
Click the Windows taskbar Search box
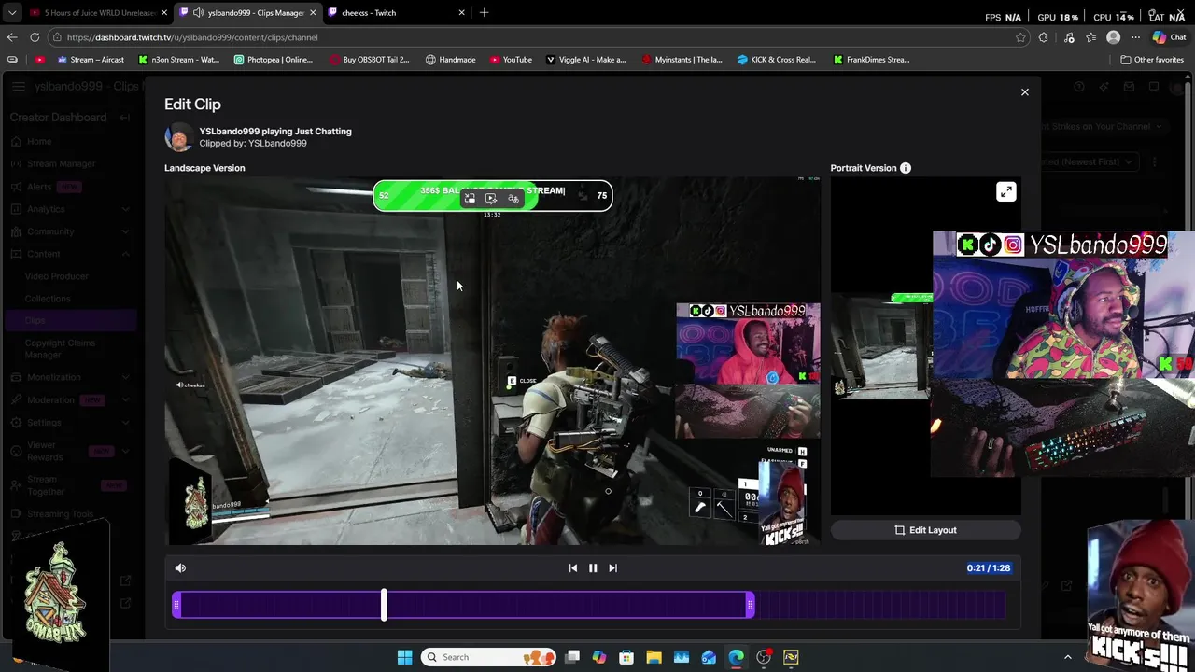pyautogui.click(x=486, y=657)
